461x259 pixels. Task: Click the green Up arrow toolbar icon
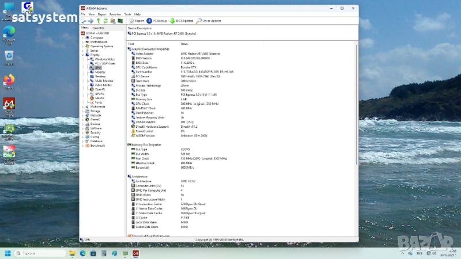(98, 21)
